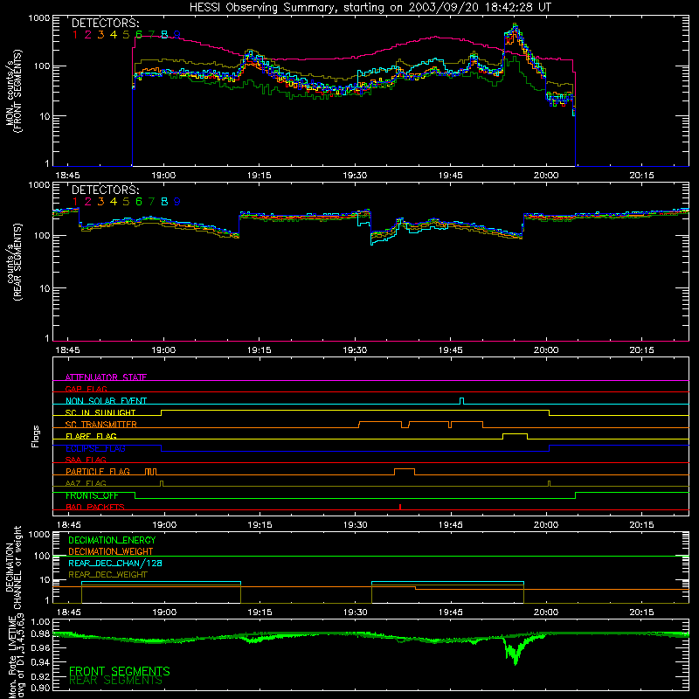Select detector 5 in rear segments legend
699x699 pixels.
coord(126,202)
